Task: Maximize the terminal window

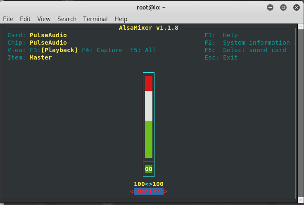Action: pyautogui.click(x=283, y=7)
